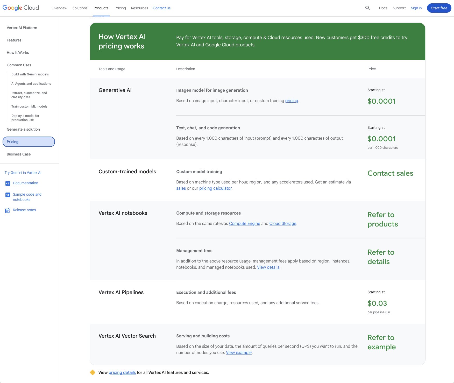Click 'per pipeline run' label
This screenshot has width=454, height=383.
coord(379,312)
